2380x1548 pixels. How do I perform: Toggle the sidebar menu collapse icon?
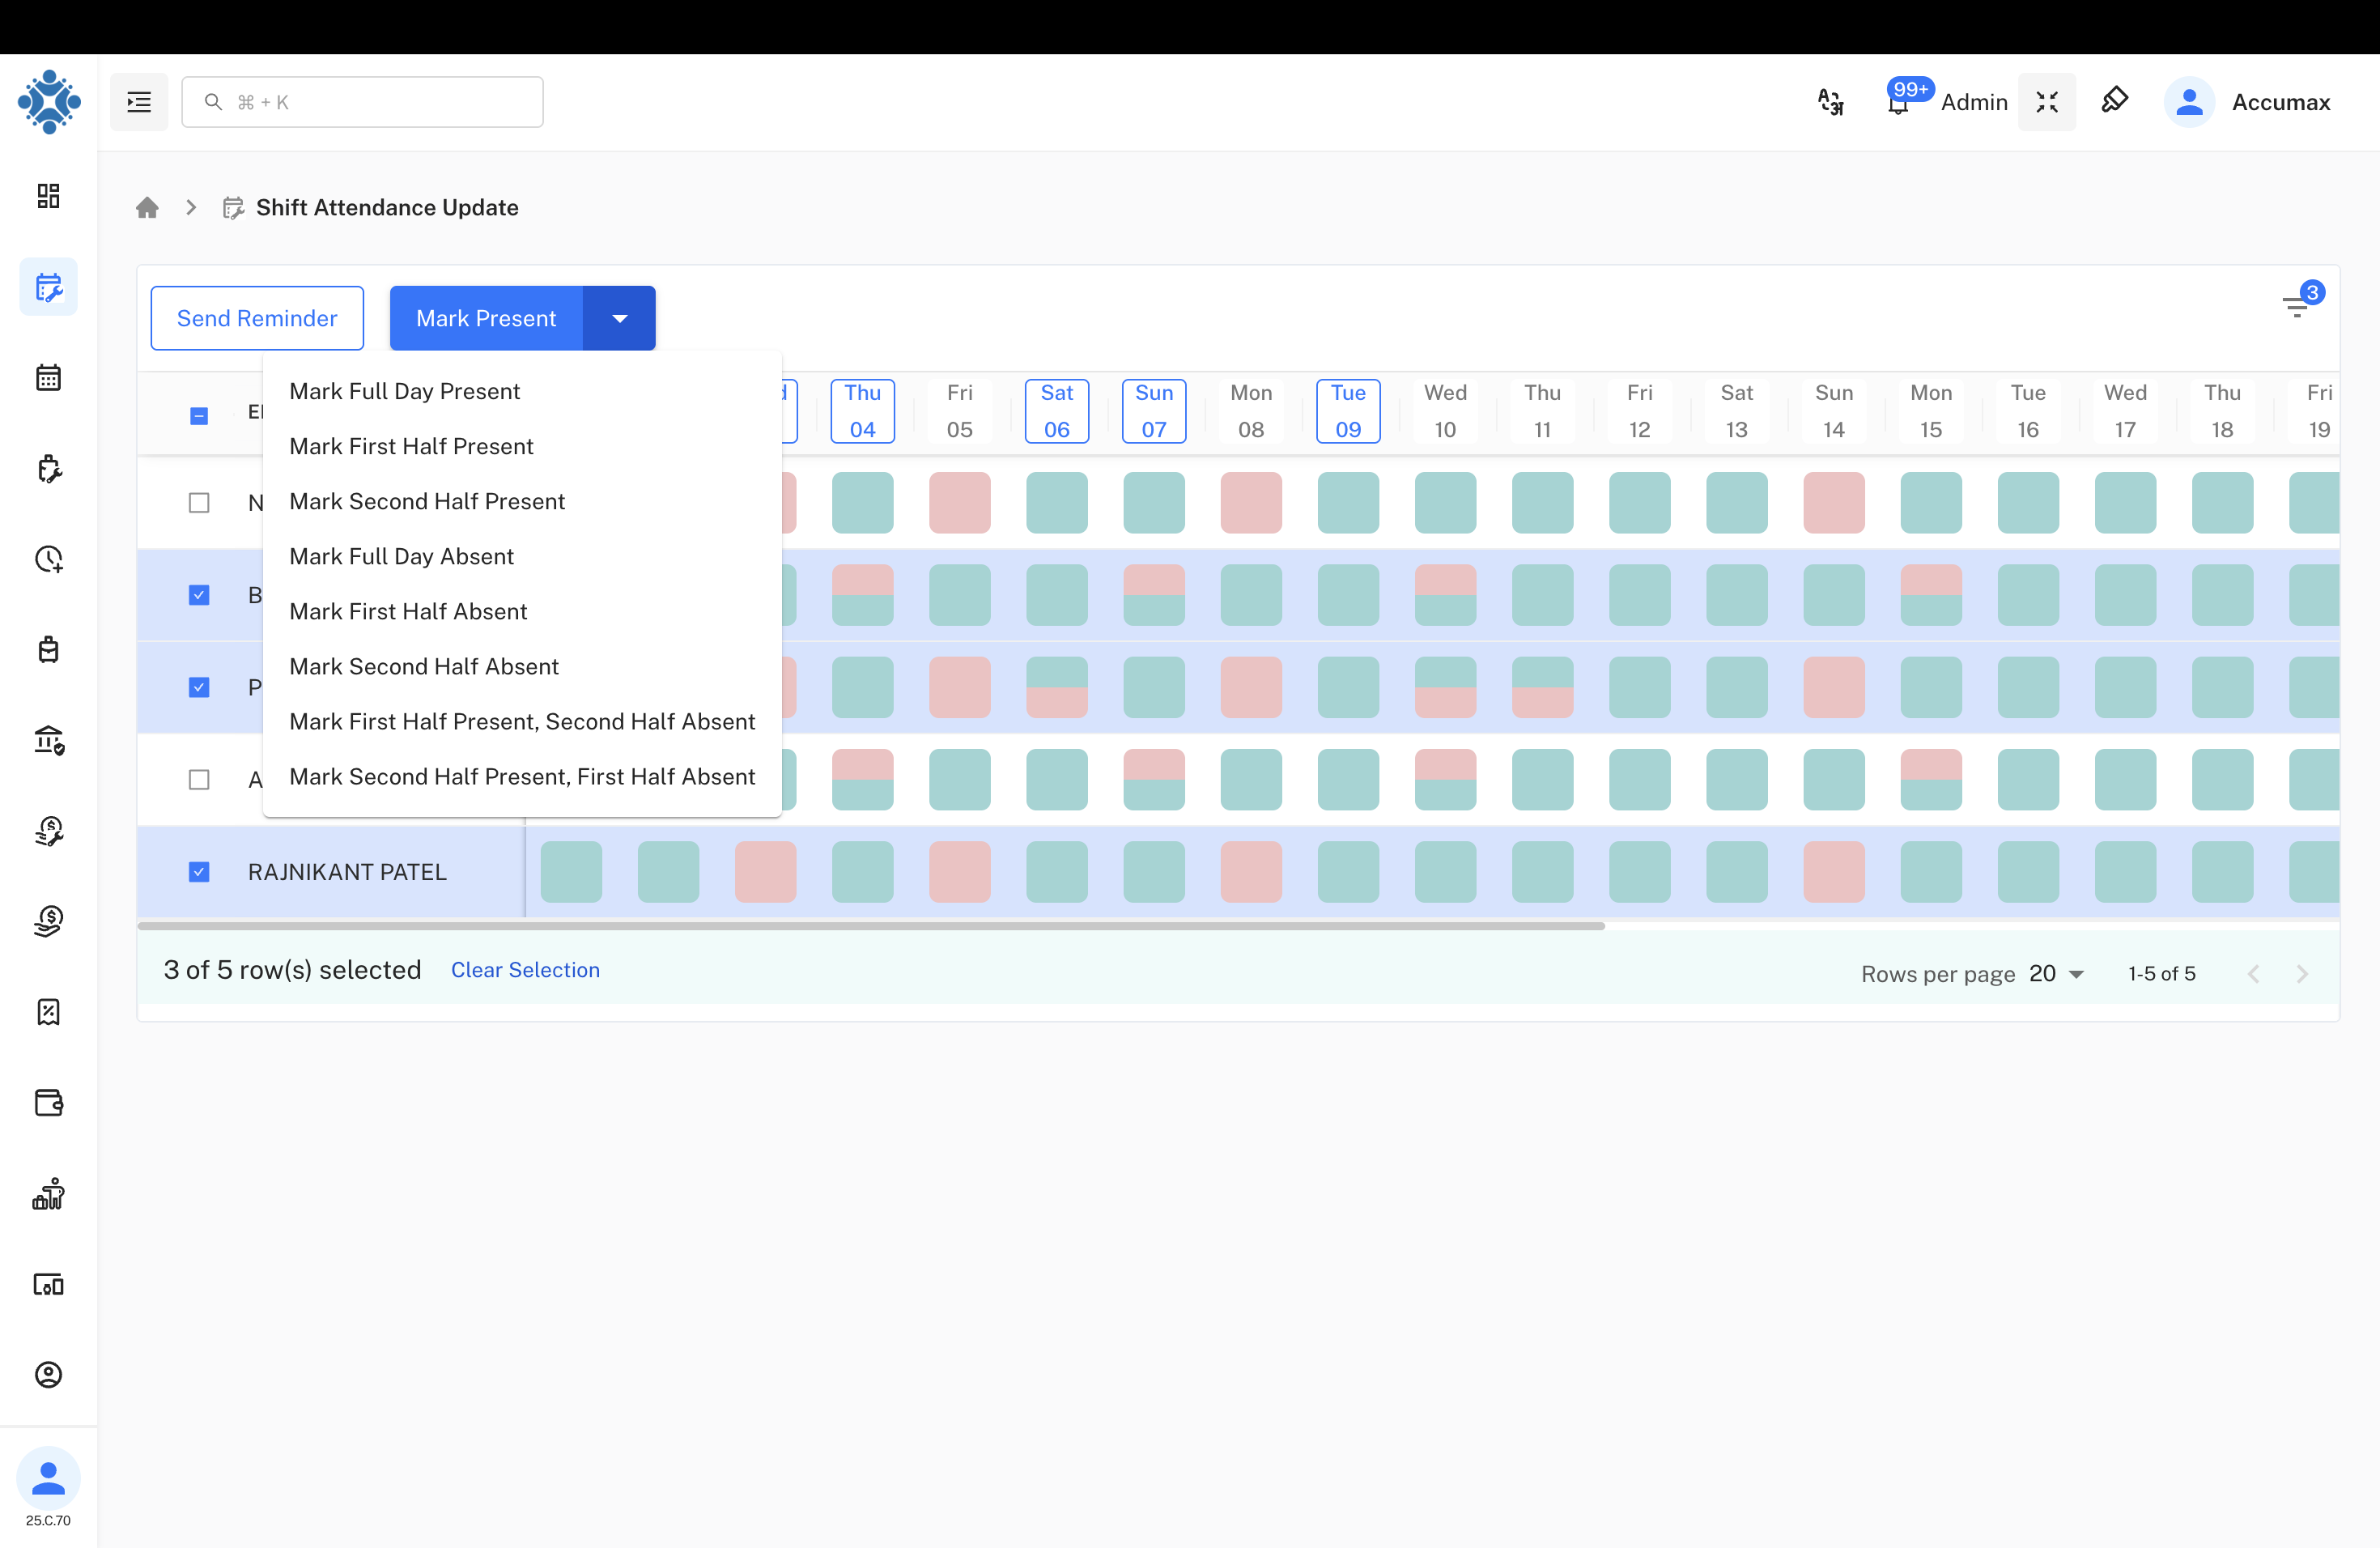click(139, 102)
